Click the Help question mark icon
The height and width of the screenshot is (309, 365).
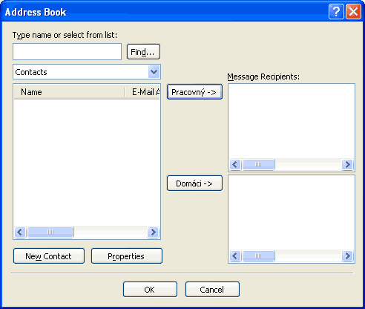[x=336, y=12]
